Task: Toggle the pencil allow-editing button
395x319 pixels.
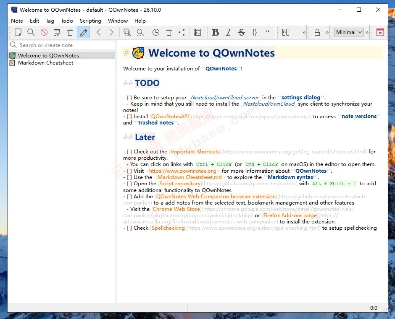Action: pos(83,32)
